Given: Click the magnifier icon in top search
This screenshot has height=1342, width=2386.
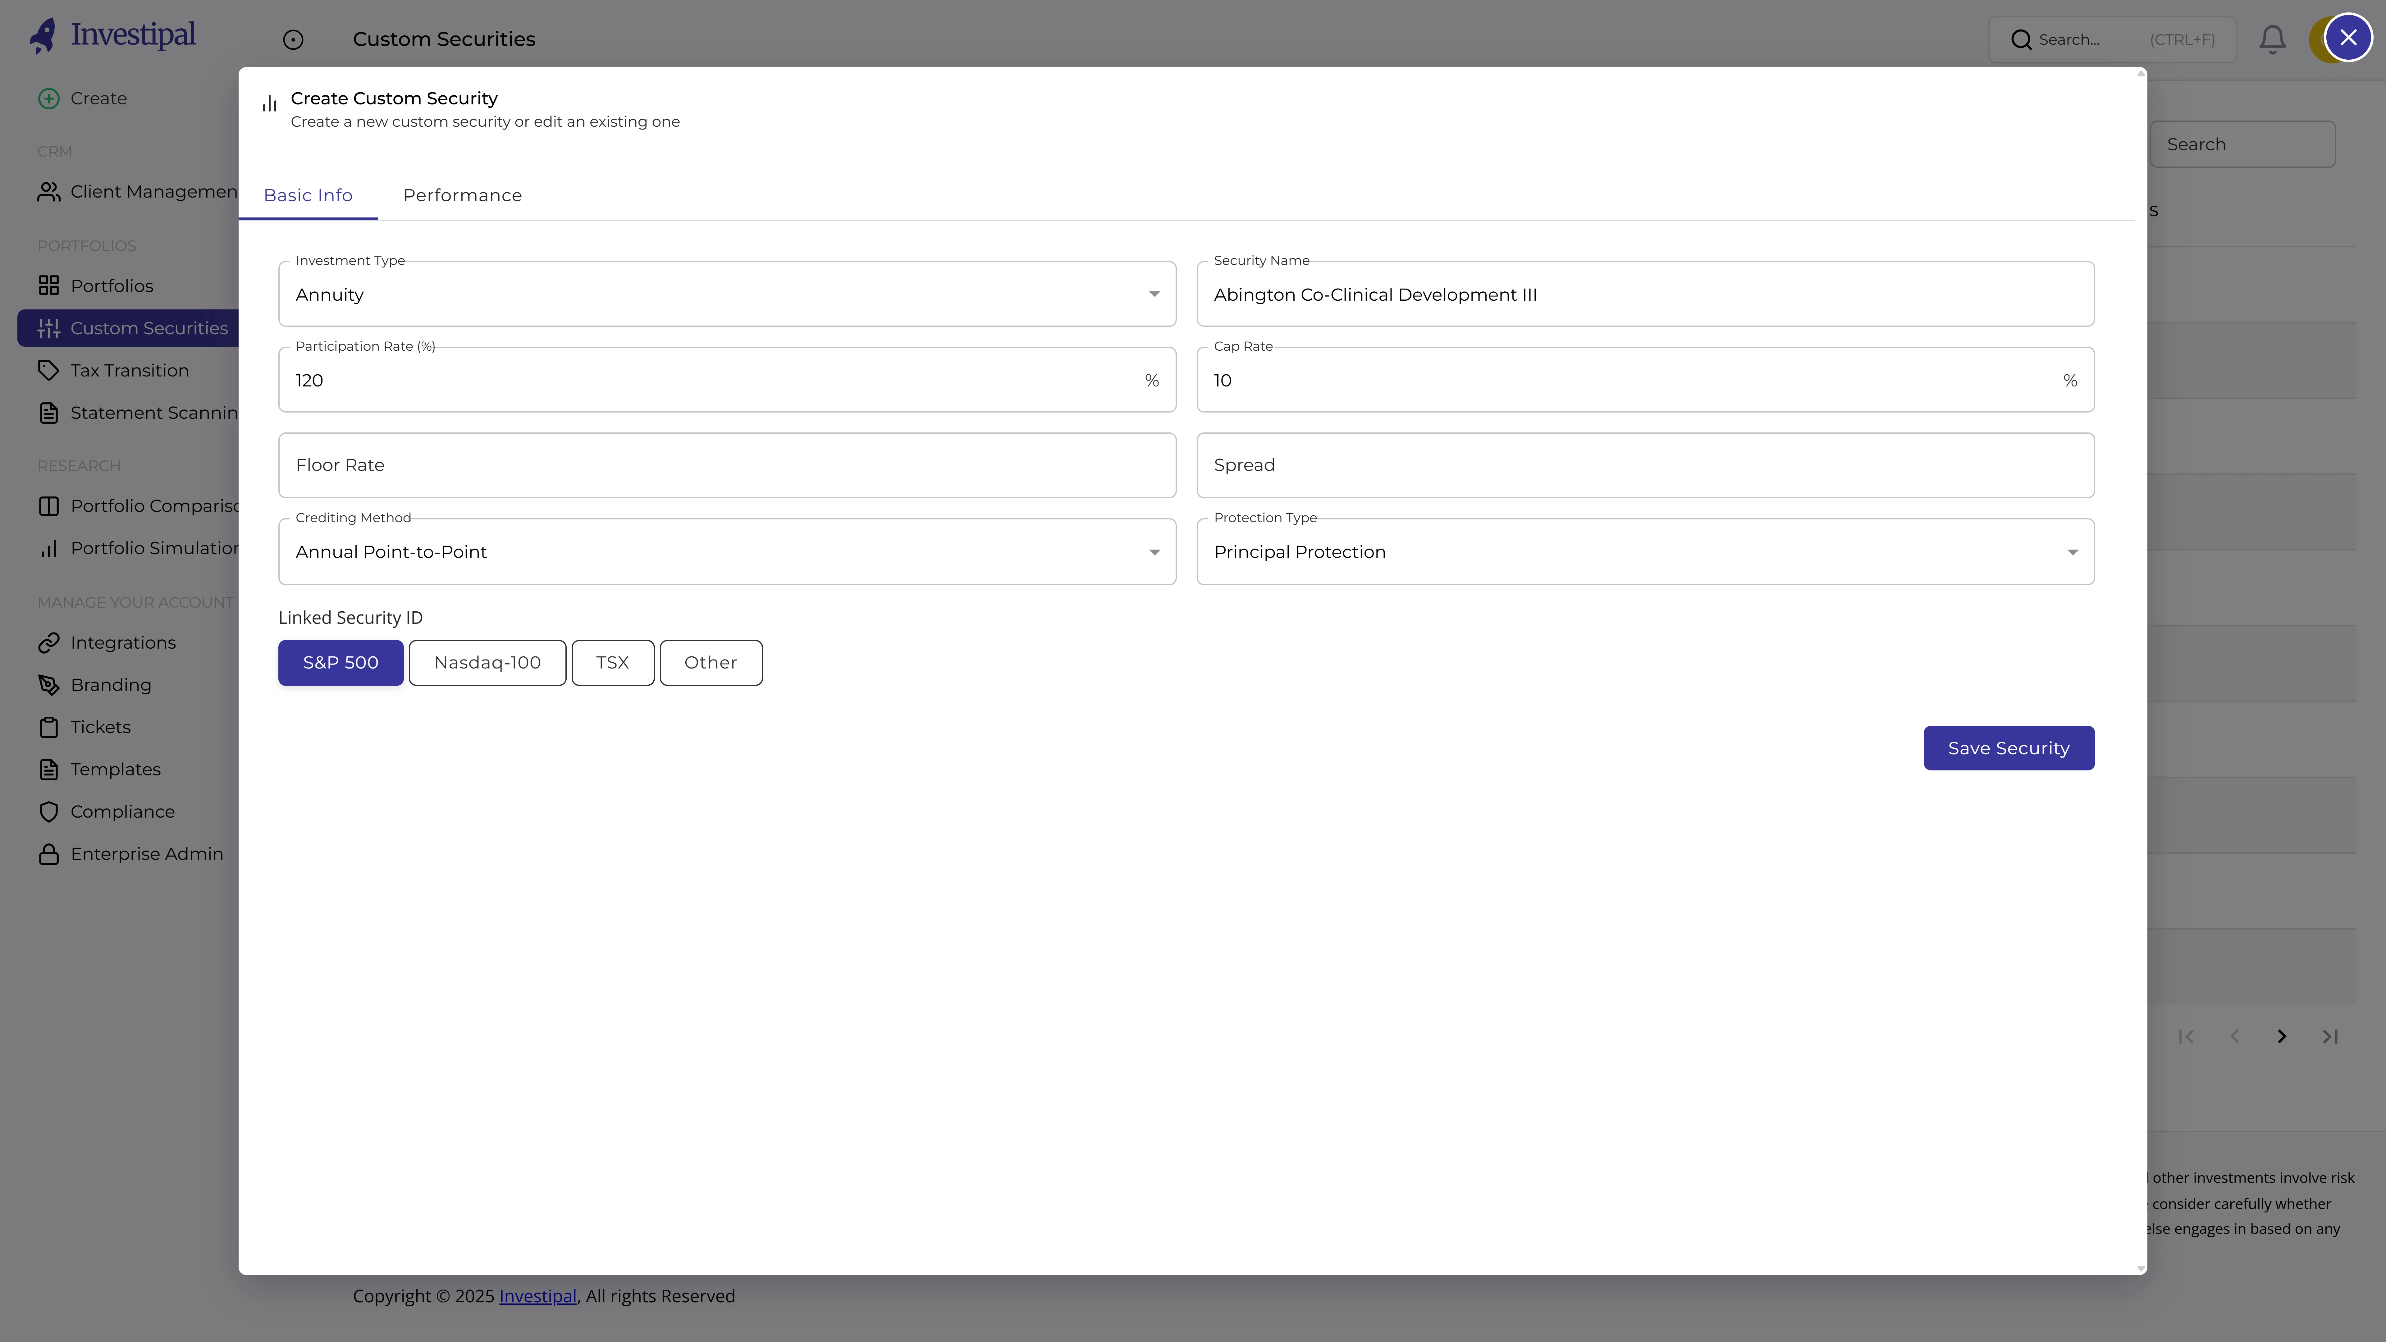Looking at the screenshot, I should tap(2021, 40).
